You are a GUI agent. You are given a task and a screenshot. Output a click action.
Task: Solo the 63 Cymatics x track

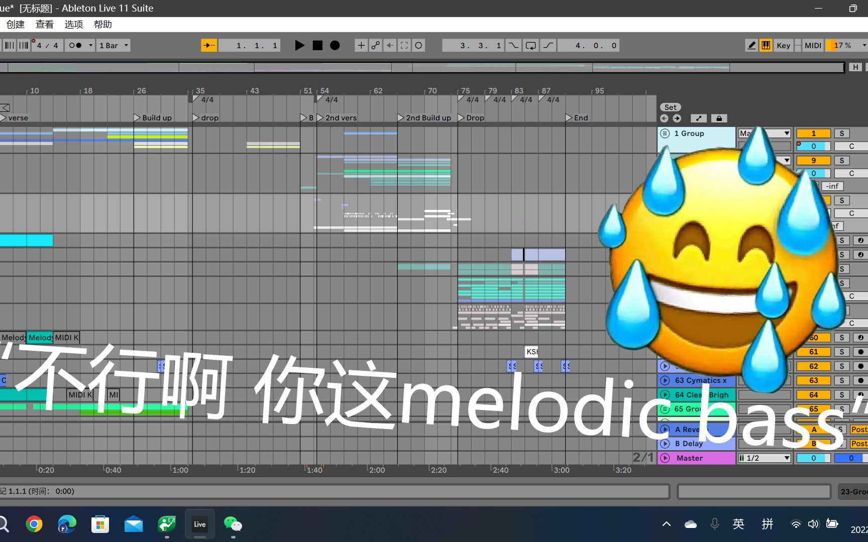coord(842,380)
